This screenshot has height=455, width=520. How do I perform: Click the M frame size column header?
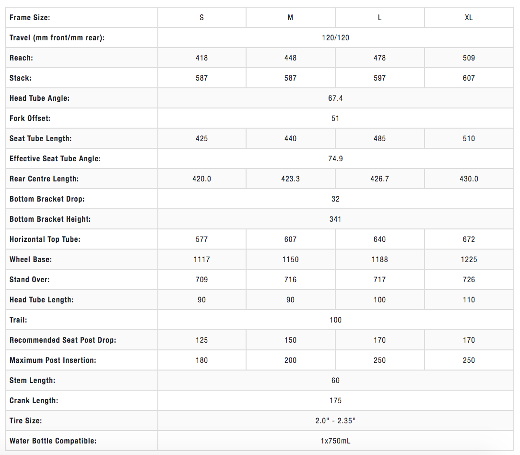click(x=290, y=18)
